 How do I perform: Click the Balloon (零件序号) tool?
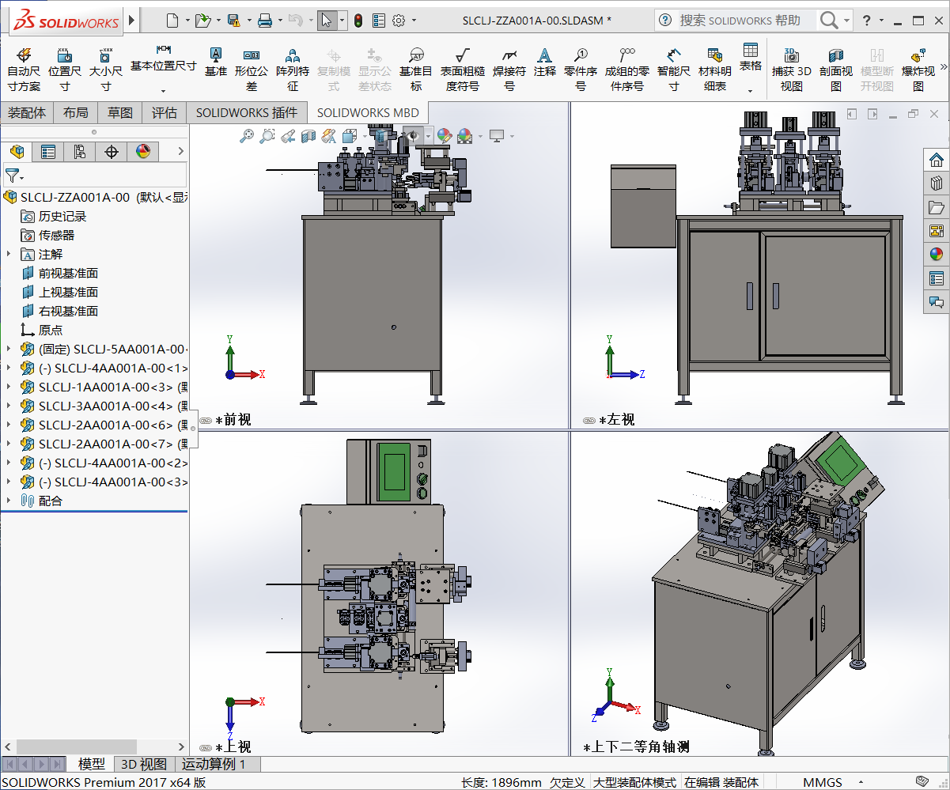tap(581, 69)
